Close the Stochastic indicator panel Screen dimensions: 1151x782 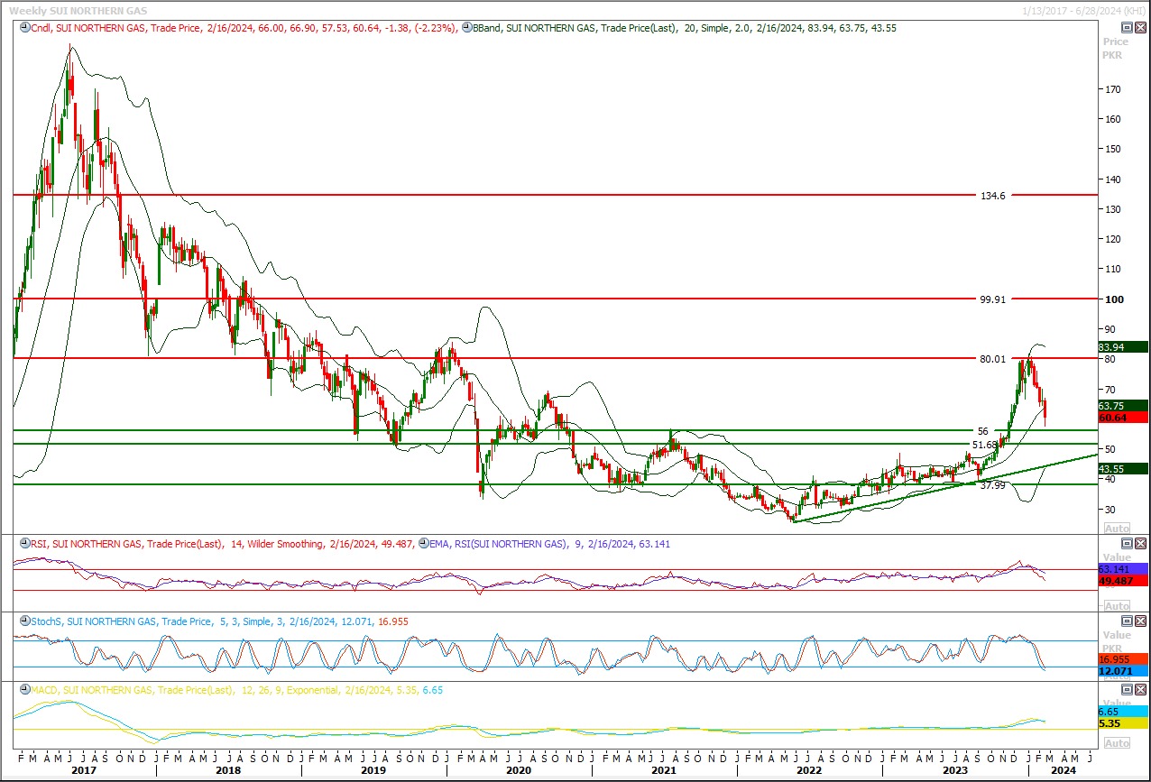1141,621
